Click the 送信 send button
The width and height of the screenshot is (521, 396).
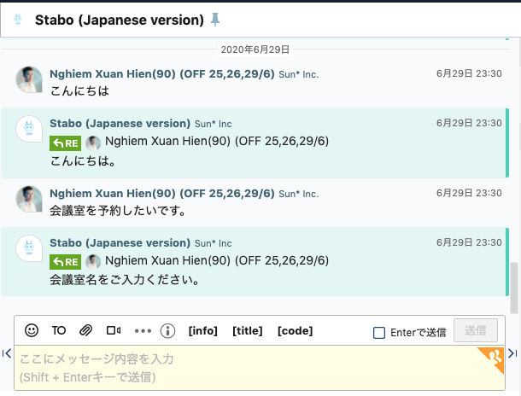476,330
